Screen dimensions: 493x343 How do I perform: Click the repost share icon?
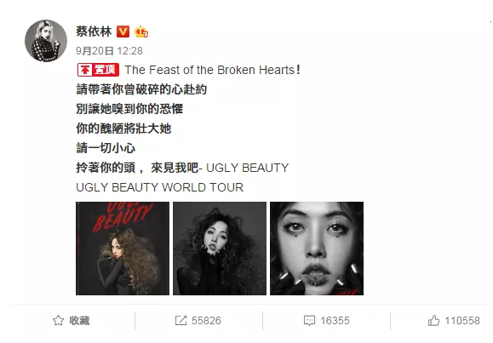click(x=181, y=320)
